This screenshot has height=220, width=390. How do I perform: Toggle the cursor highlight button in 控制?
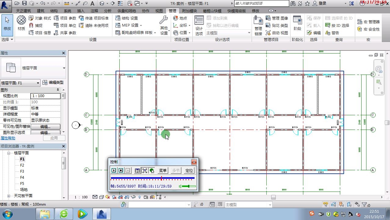tap(152, 170)
